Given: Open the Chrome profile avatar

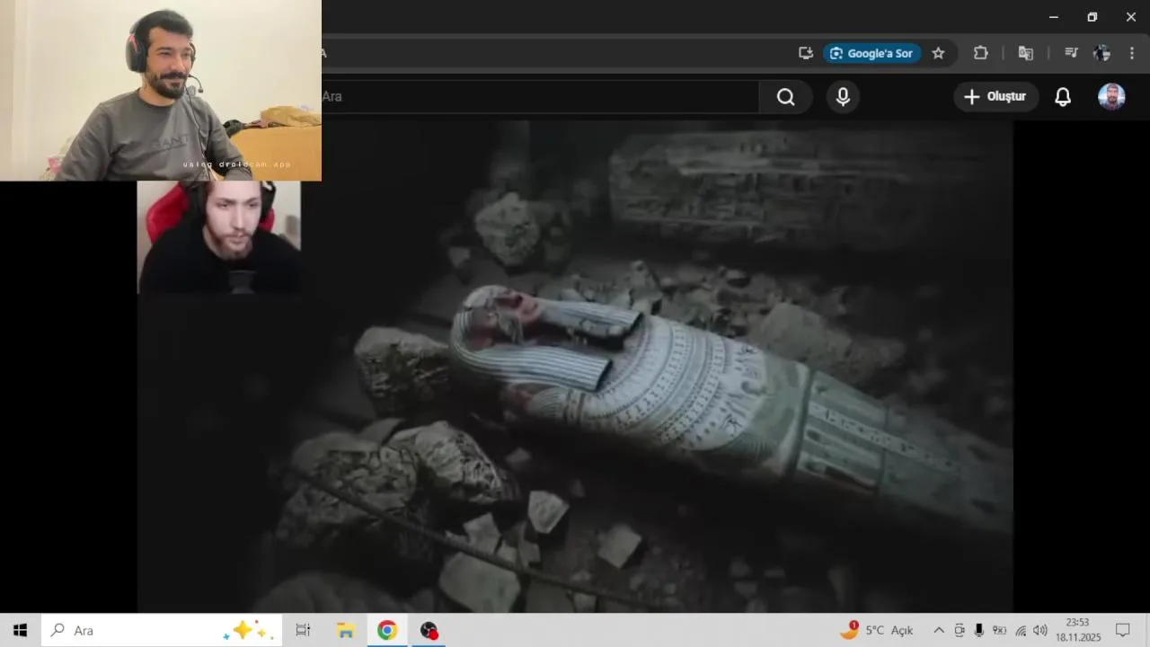Looking at the screenshot, I should [x=1101, y=53].
